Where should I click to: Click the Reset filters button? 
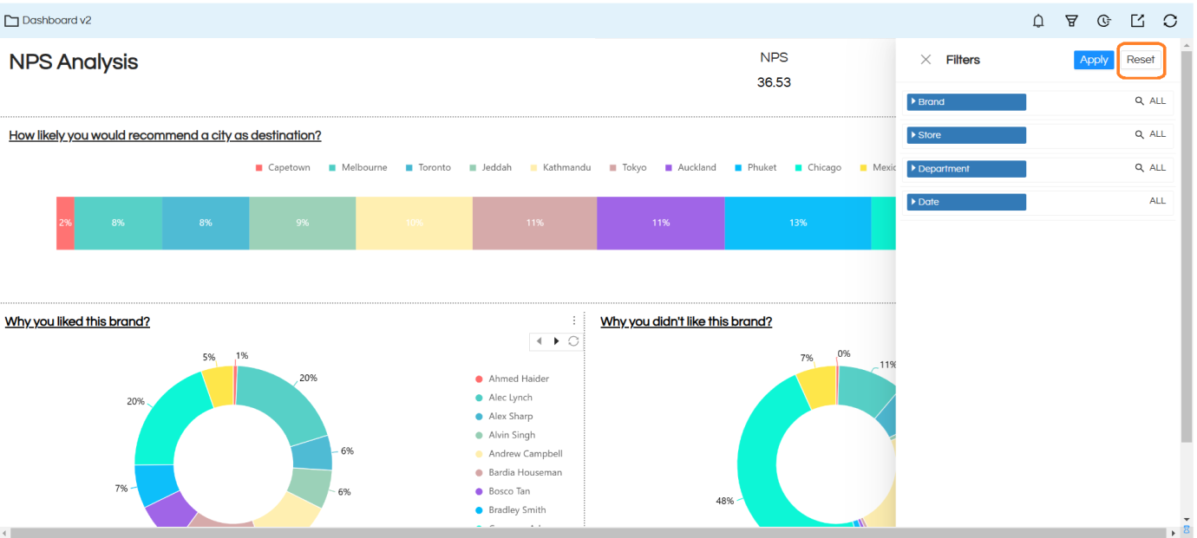1141,60
